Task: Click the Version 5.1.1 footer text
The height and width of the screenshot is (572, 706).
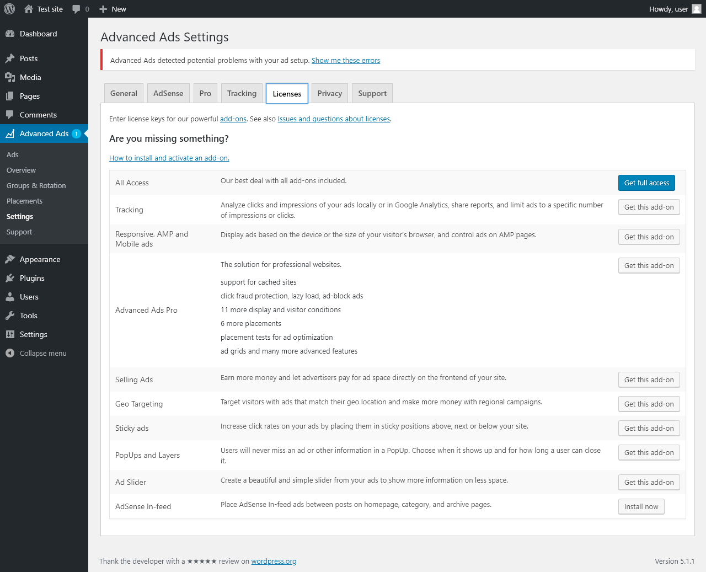Action: [x=675, y=562]
